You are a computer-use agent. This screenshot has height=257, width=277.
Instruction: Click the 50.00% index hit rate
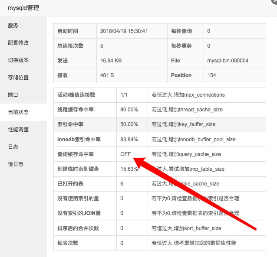pos(129,124)
